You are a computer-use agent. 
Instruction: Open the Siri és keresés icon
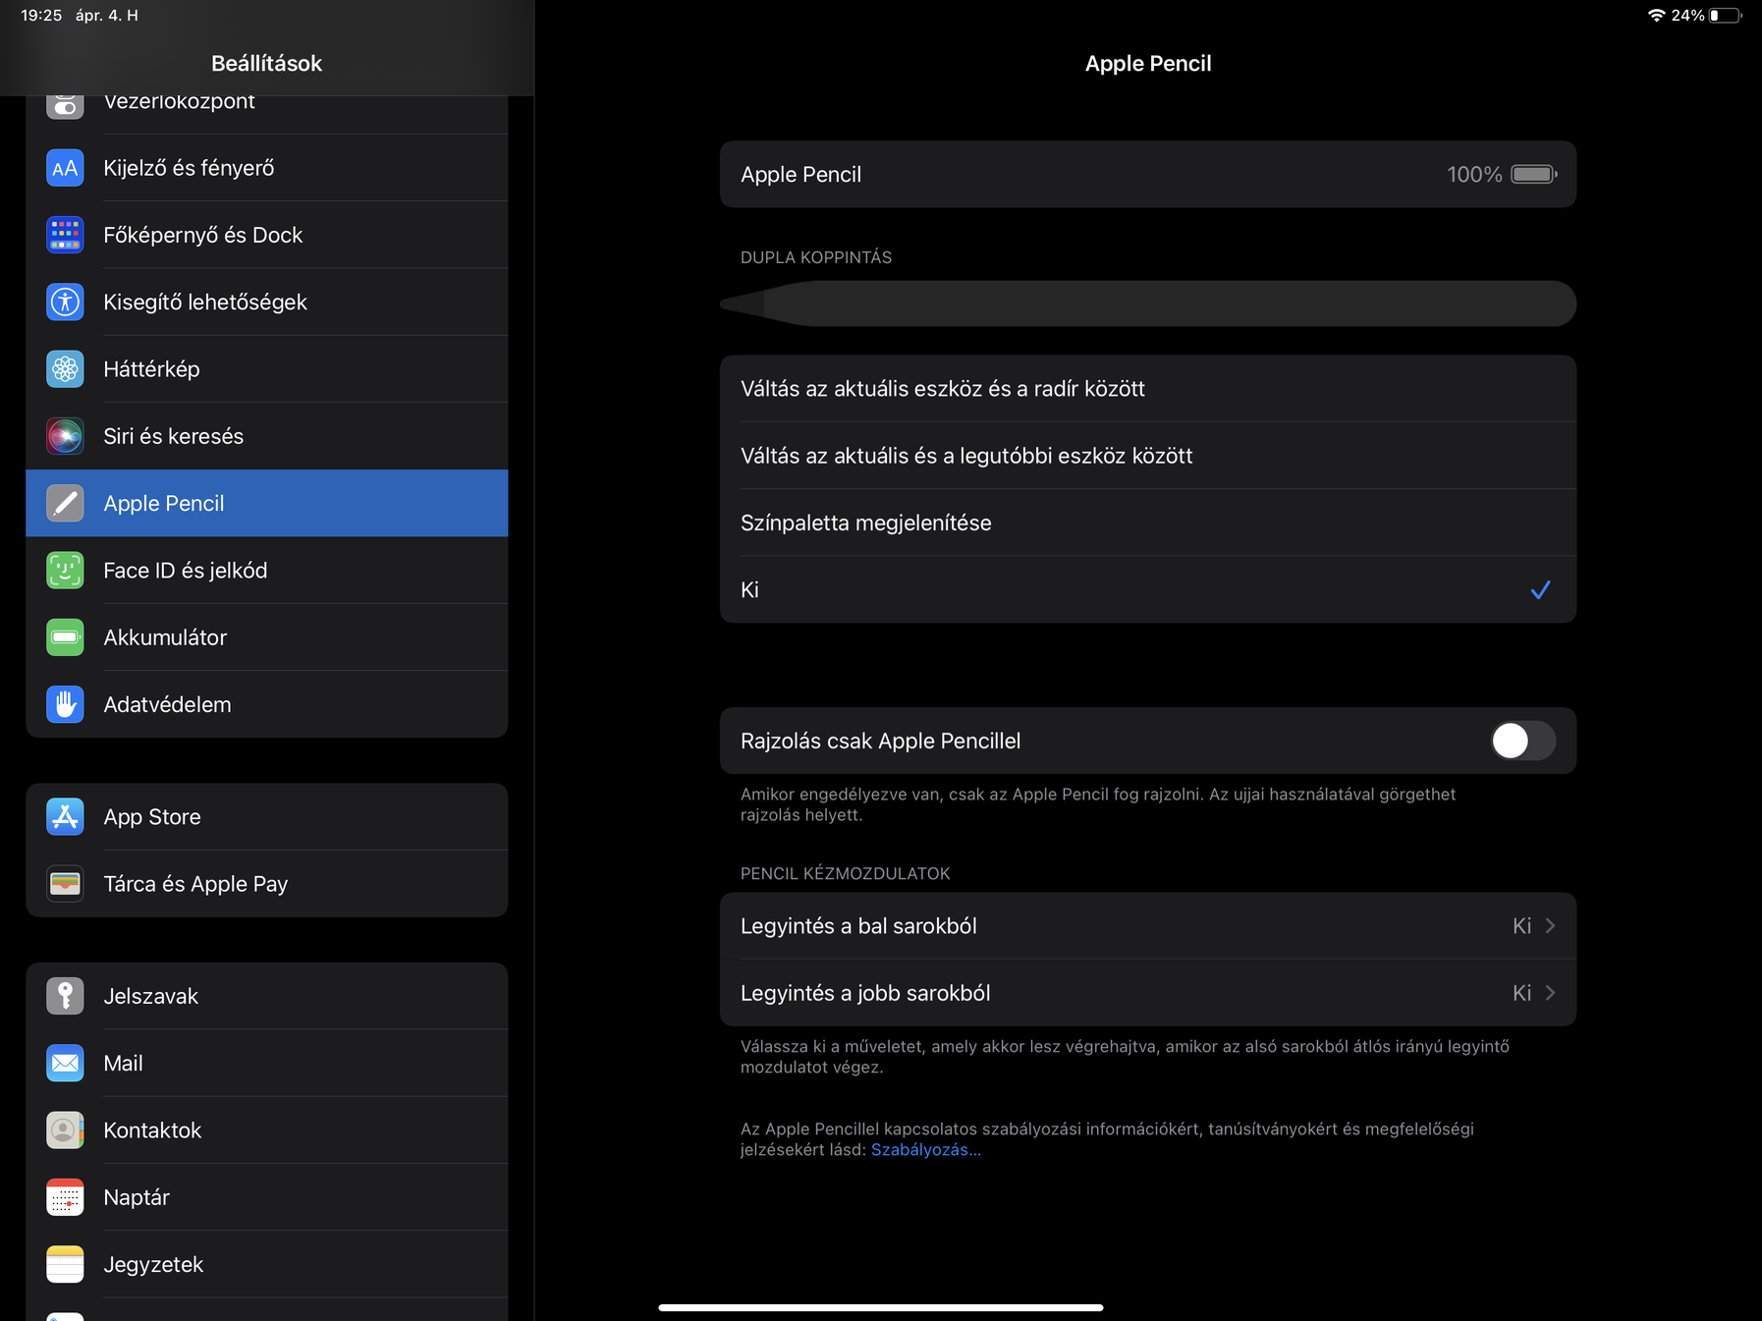click(65, 436)
